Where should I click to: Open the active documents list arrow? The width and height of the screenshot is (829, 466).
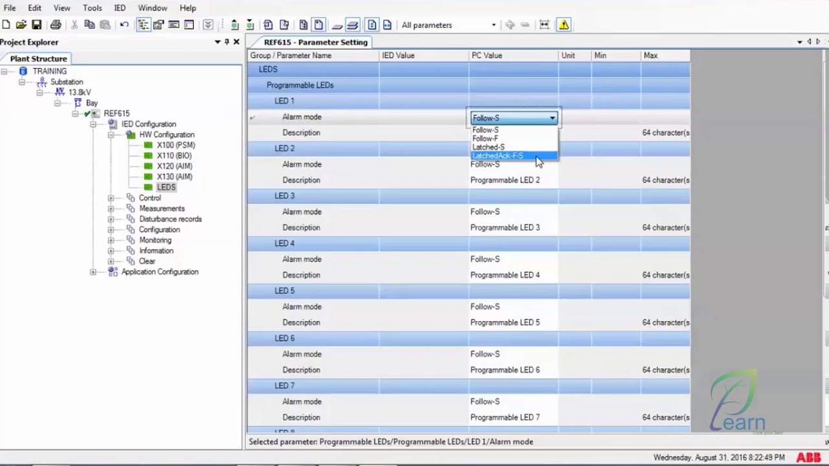800,42
